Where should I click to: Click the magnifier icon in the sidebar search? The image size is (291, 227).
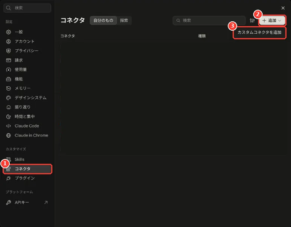coord(8,8)
